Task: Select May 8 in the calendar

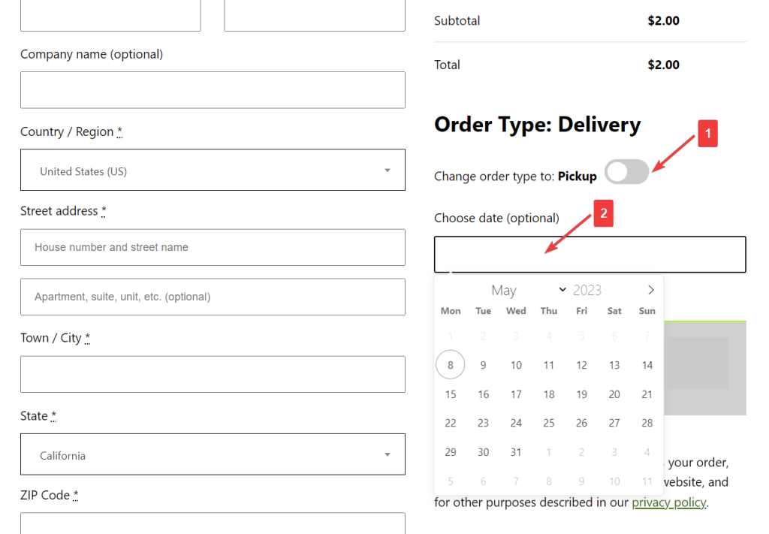Action: click(x=451, y=365)
